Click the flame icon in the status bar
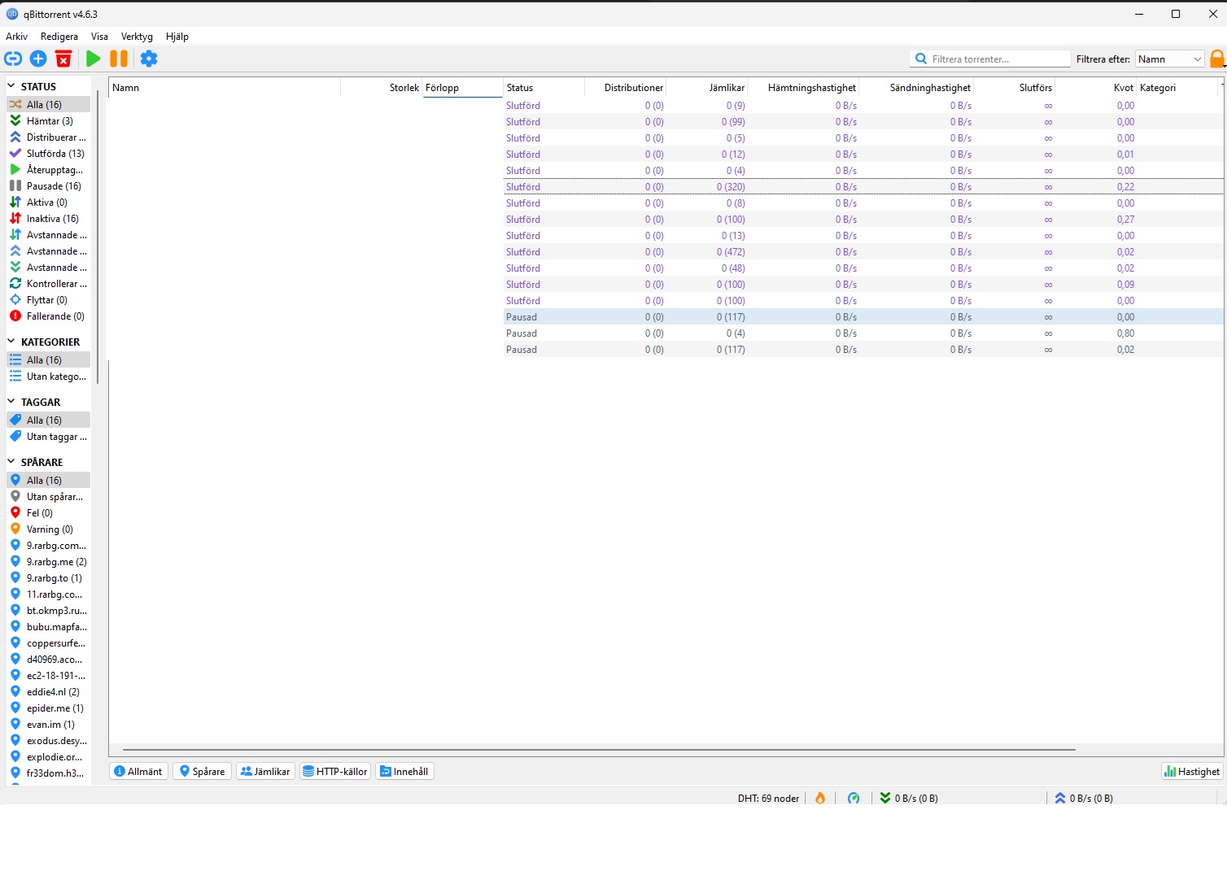 click(819, 798)
